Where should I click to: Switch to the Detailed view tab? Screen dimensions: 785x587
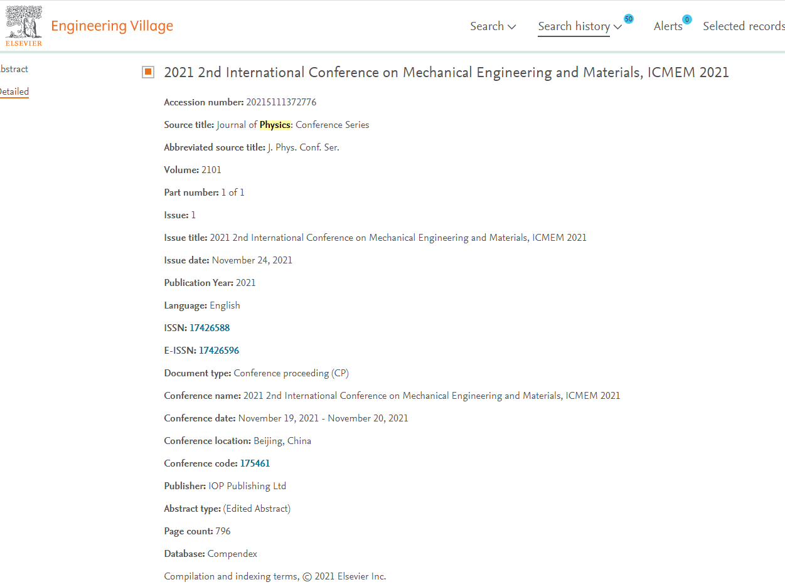(14, 92)
